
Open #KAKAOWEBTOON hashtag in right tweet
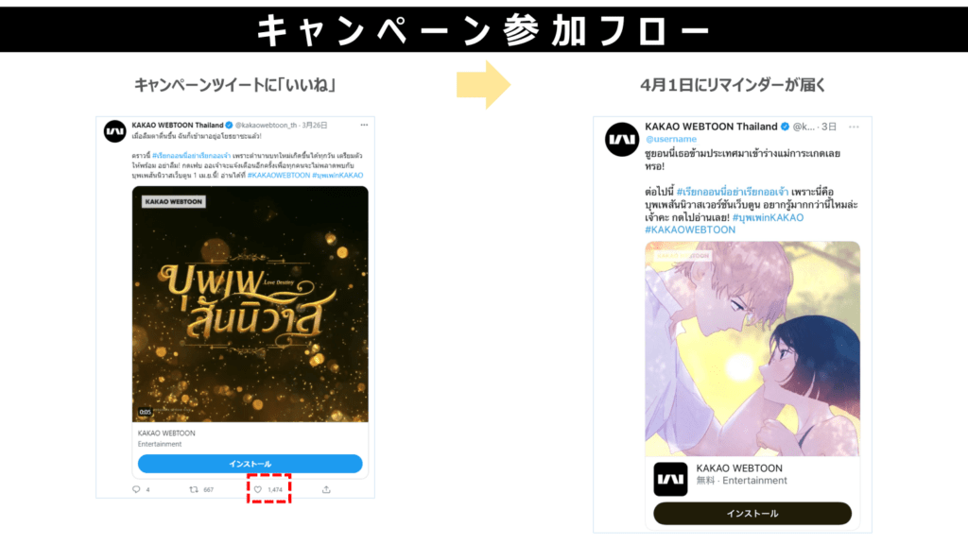point(690,230)
